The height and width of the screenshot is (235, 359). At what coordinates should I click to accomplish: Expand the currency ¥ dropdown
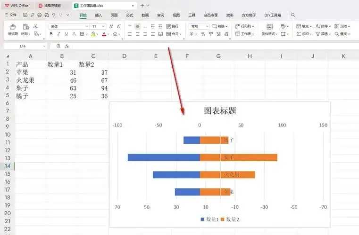(196, 34)
